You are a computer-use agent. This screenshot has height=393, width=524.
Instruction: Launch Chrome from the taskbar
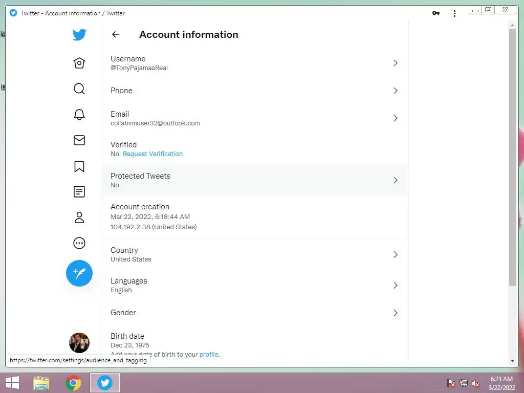tap(73, 383)
